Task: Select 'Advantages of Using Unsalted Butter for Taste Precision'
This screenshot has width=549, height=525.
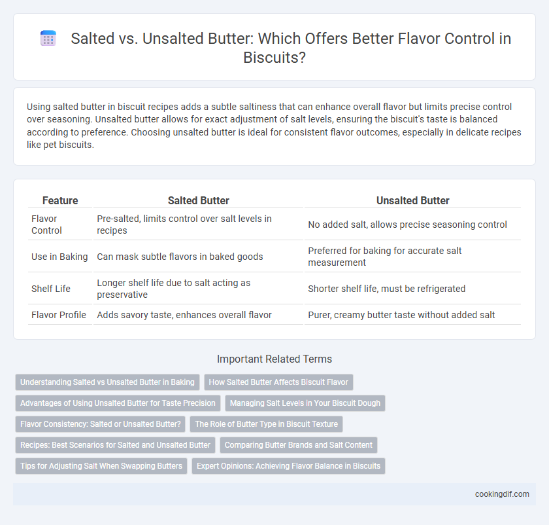Action: coord(118,403)
